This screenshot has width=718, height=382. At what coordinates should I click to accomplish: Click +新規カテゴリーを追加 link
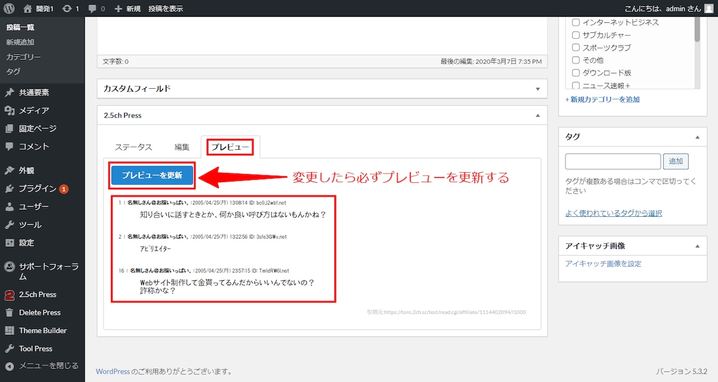603,99
